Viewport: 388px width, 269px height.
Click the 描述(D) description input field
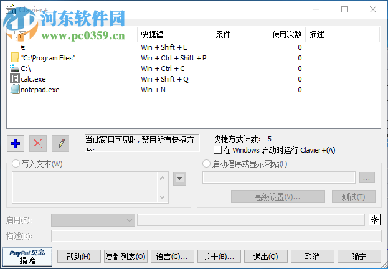(x=216, y=236)
